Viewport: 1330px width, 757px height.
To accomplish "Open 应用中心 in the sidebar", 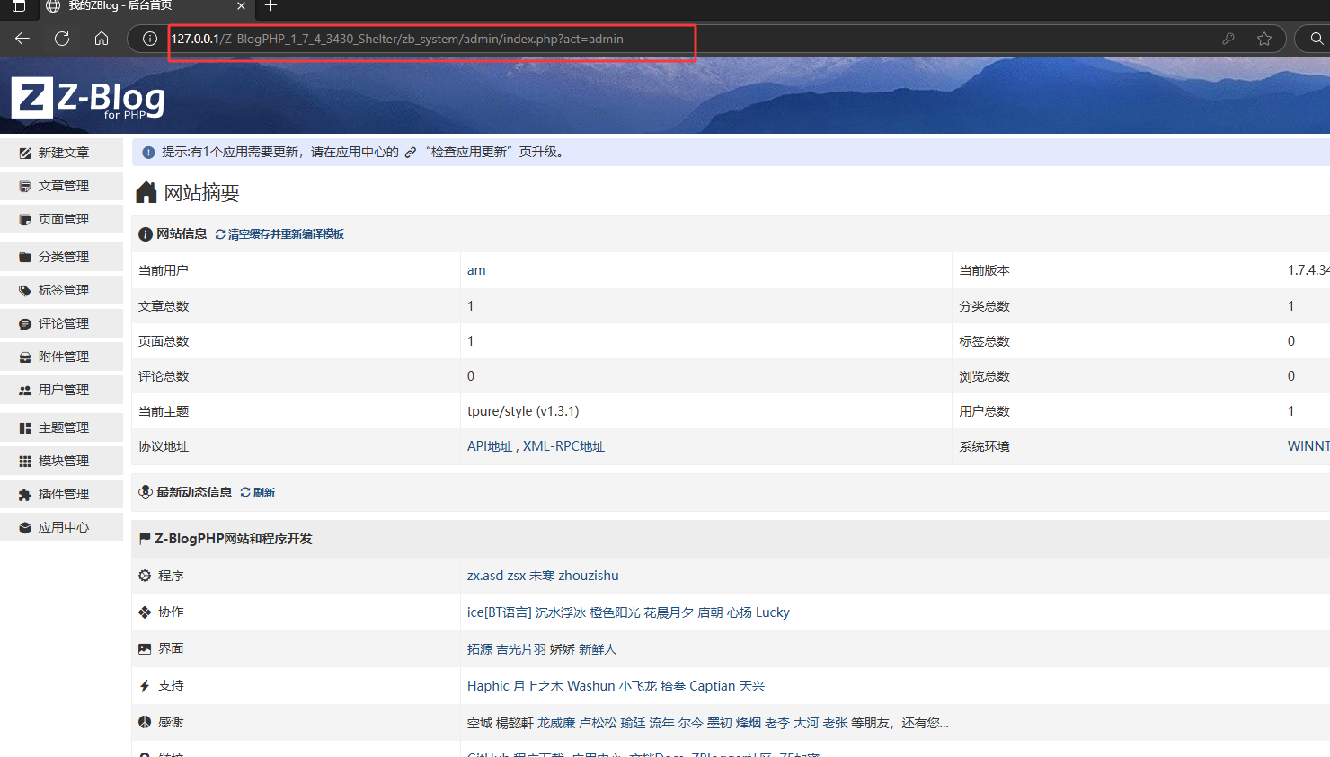I will coord(61,527).
